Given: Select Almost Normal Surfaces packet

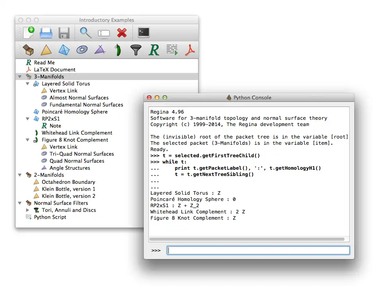Looking at the screenshot, I should 79,98.
